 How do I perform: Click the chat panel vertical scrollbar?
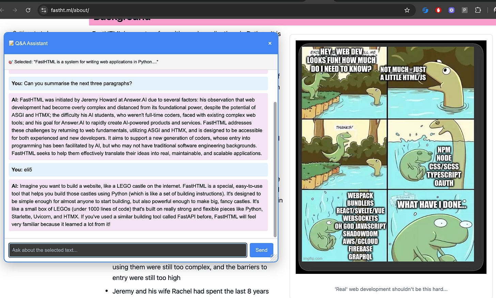(x=275, y=169)
